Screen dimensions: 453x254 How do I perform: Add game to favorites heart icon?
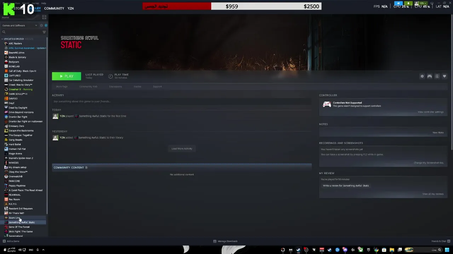[445, 76]
